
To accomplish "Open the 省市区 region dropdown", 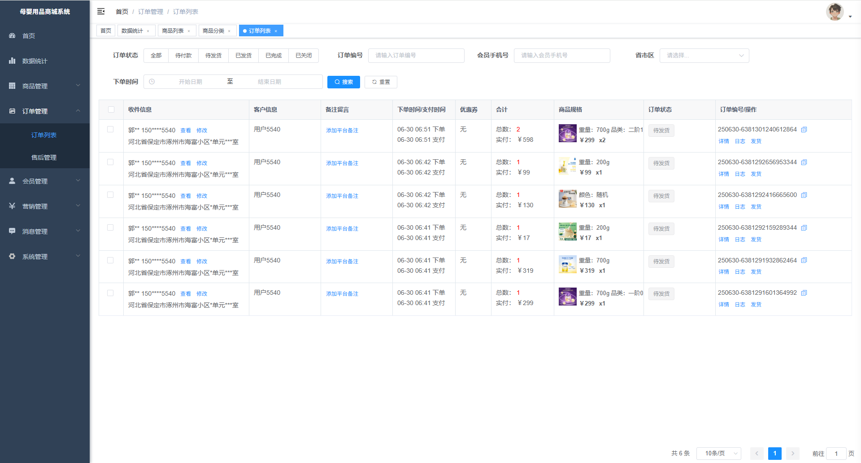I will 704,55.
